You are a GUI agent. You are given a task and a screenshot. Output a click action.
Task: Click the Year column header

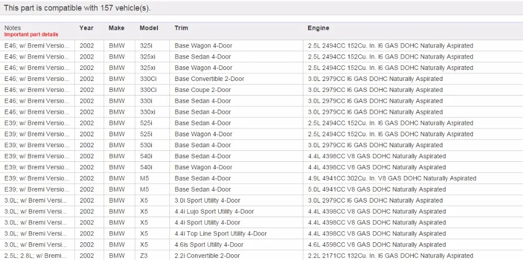(86, 28)
